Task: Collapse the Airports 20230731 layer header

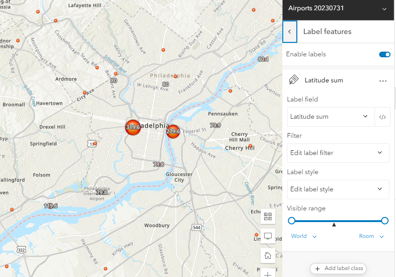Action: coord(384,9)
